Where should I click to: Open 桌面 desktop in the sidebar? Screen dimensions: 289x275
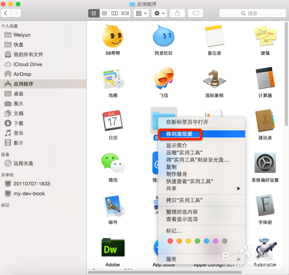click(43, 94)
